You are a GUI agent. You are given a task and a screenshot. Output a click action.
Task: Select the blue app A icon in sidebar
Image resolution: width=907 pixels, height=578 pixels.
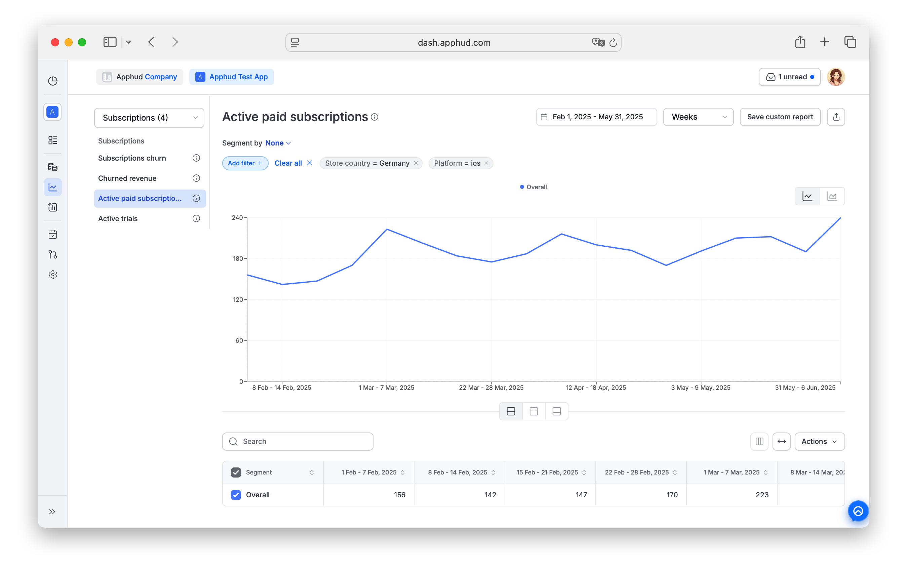point(53,112)
